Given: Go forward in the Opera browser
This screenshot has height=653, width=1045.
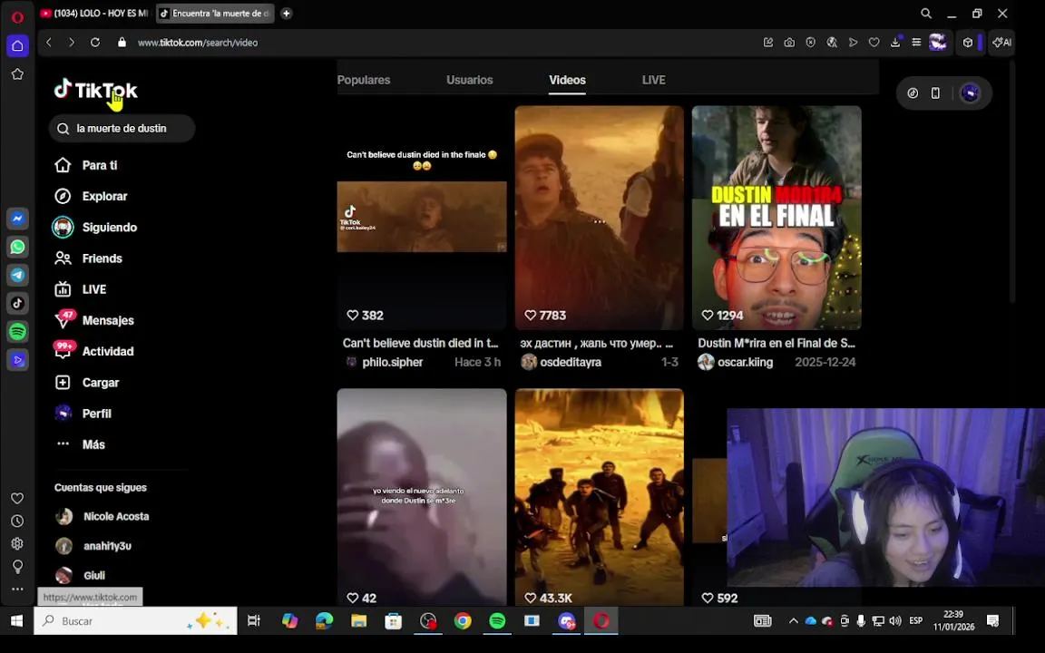Looking at the screenshot, I should pyautogui.click(x=72, y=42).
